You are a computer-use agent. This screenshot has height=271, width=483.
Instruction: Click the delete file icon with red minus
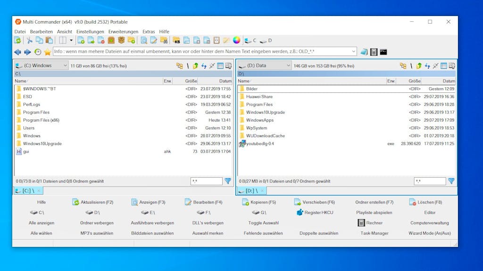[x=101, y=41]
